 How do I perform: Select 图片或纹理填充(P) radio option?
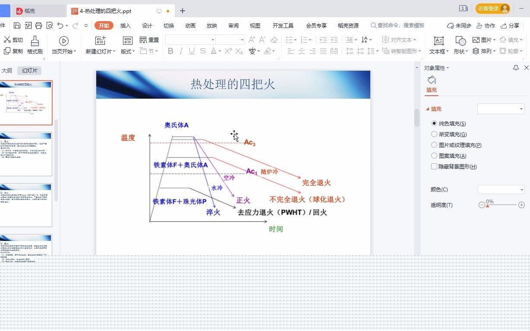[434, 145]
